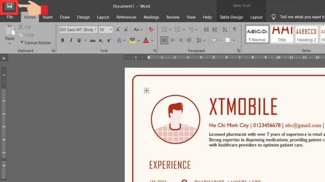Click the table move handle
The image size is (325, 182).
[147, 91]
